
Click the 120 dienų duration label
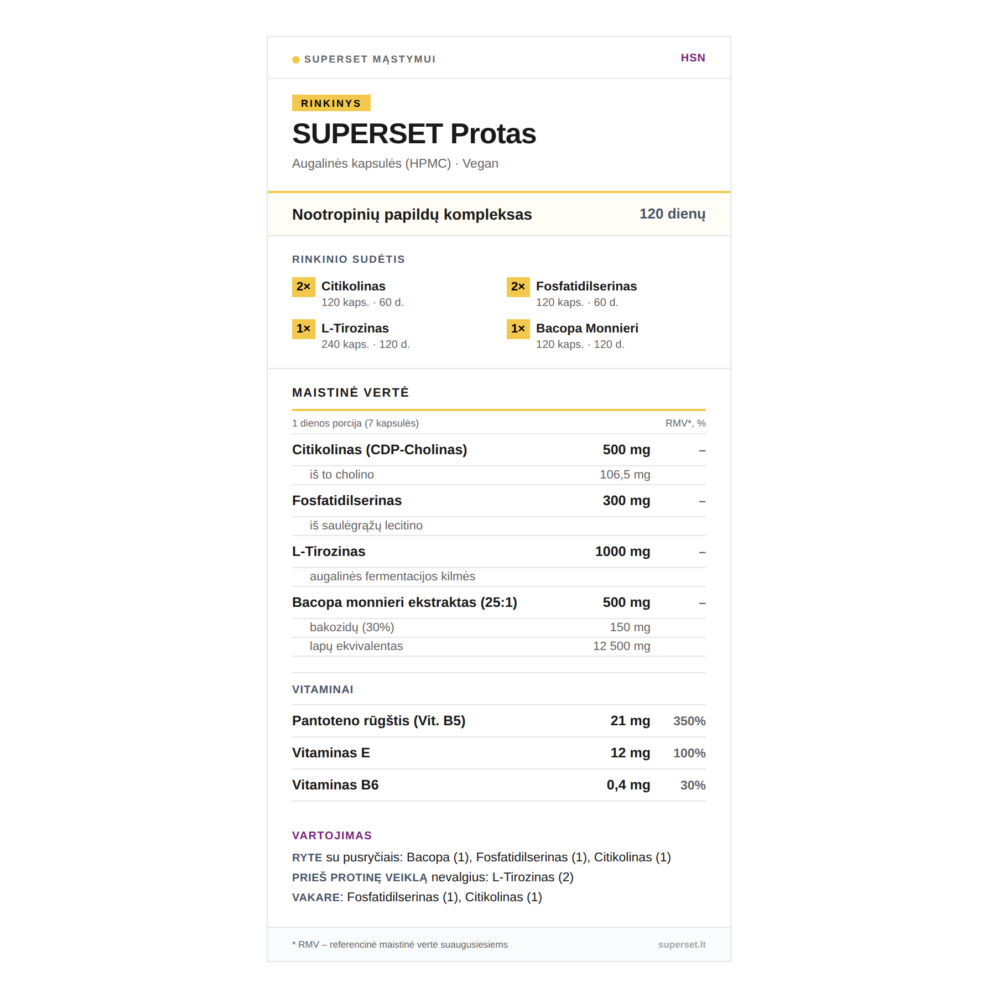coord(672,214)
